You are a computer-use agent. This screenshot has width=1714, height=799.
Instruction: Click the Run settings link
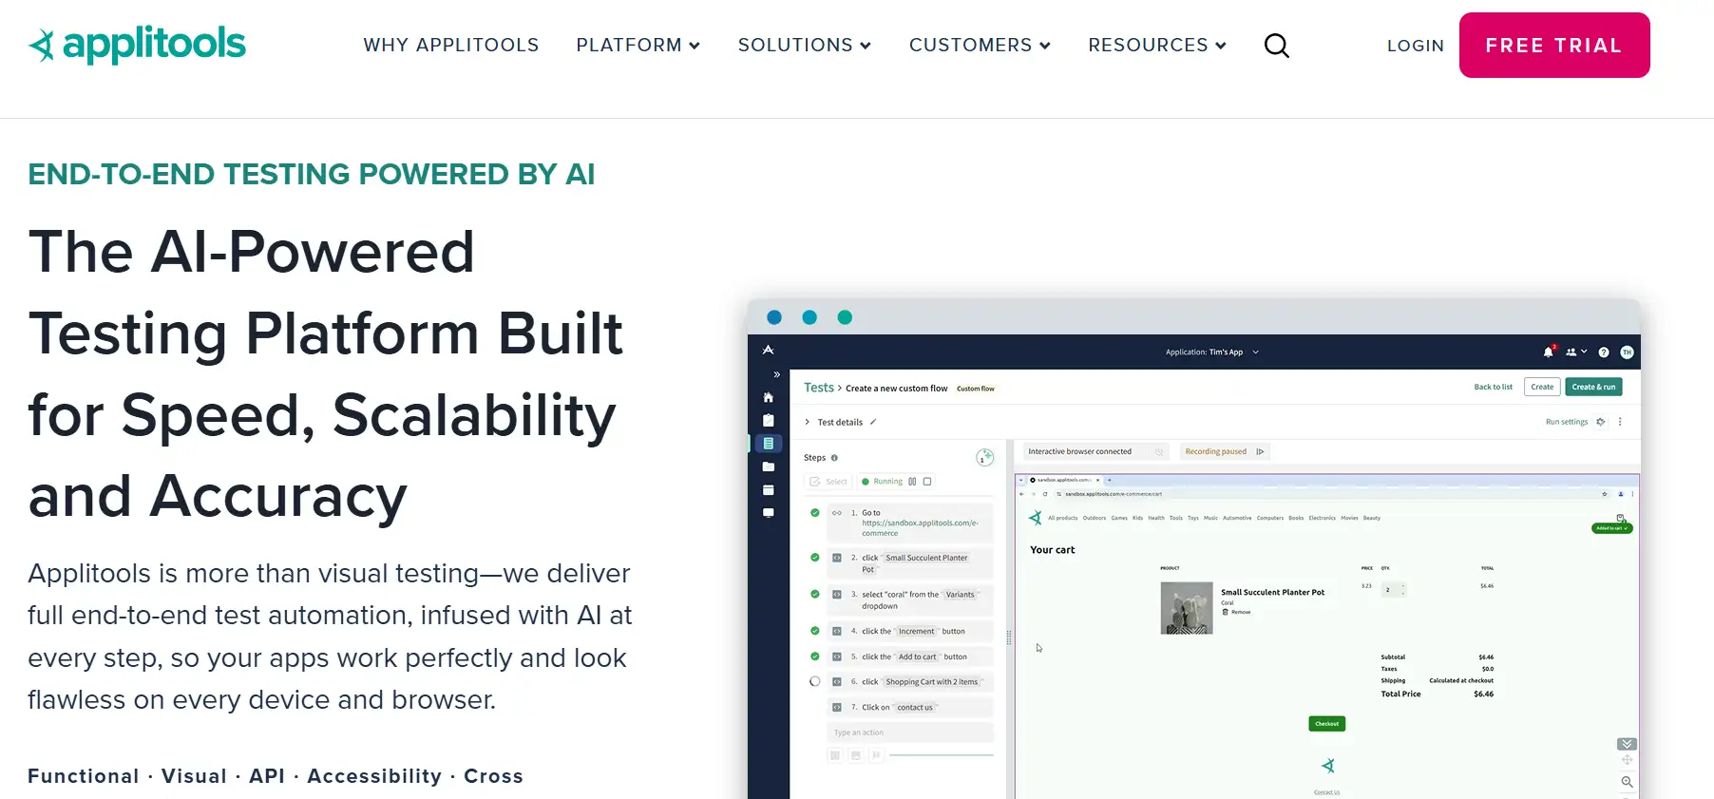(1567, 422)
